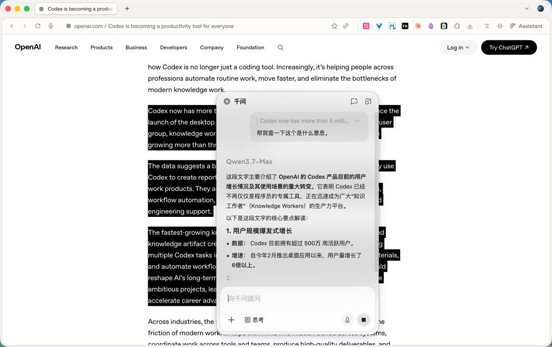The height and width of the screenshot is (347, 552).
Task: Open a new browser tab
Action: click(x=127, y=9)
